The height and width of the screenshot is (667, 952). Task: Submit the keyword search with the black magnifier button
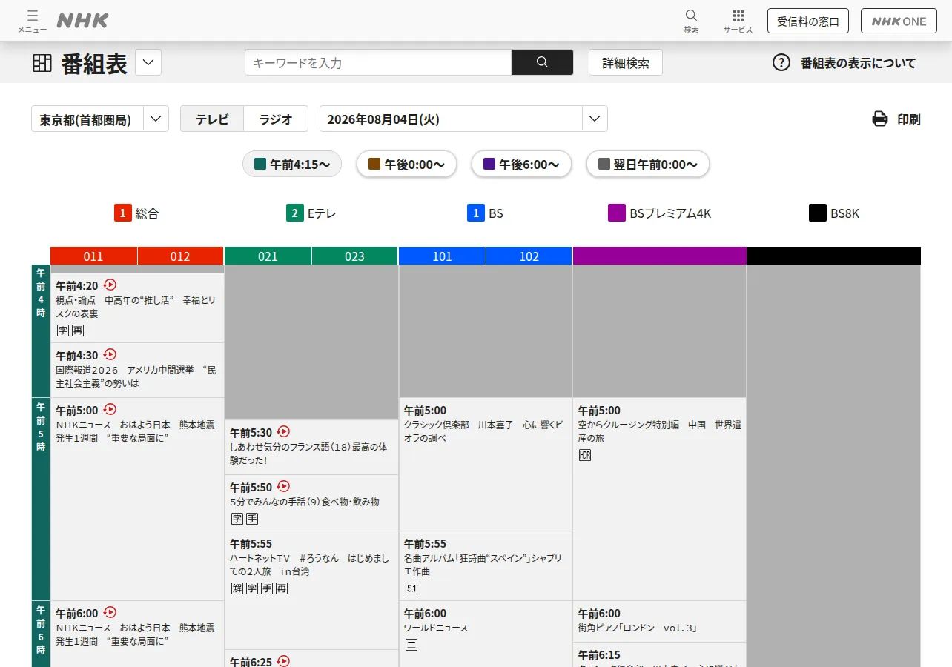pyautogui.click(x=543, y=63)
